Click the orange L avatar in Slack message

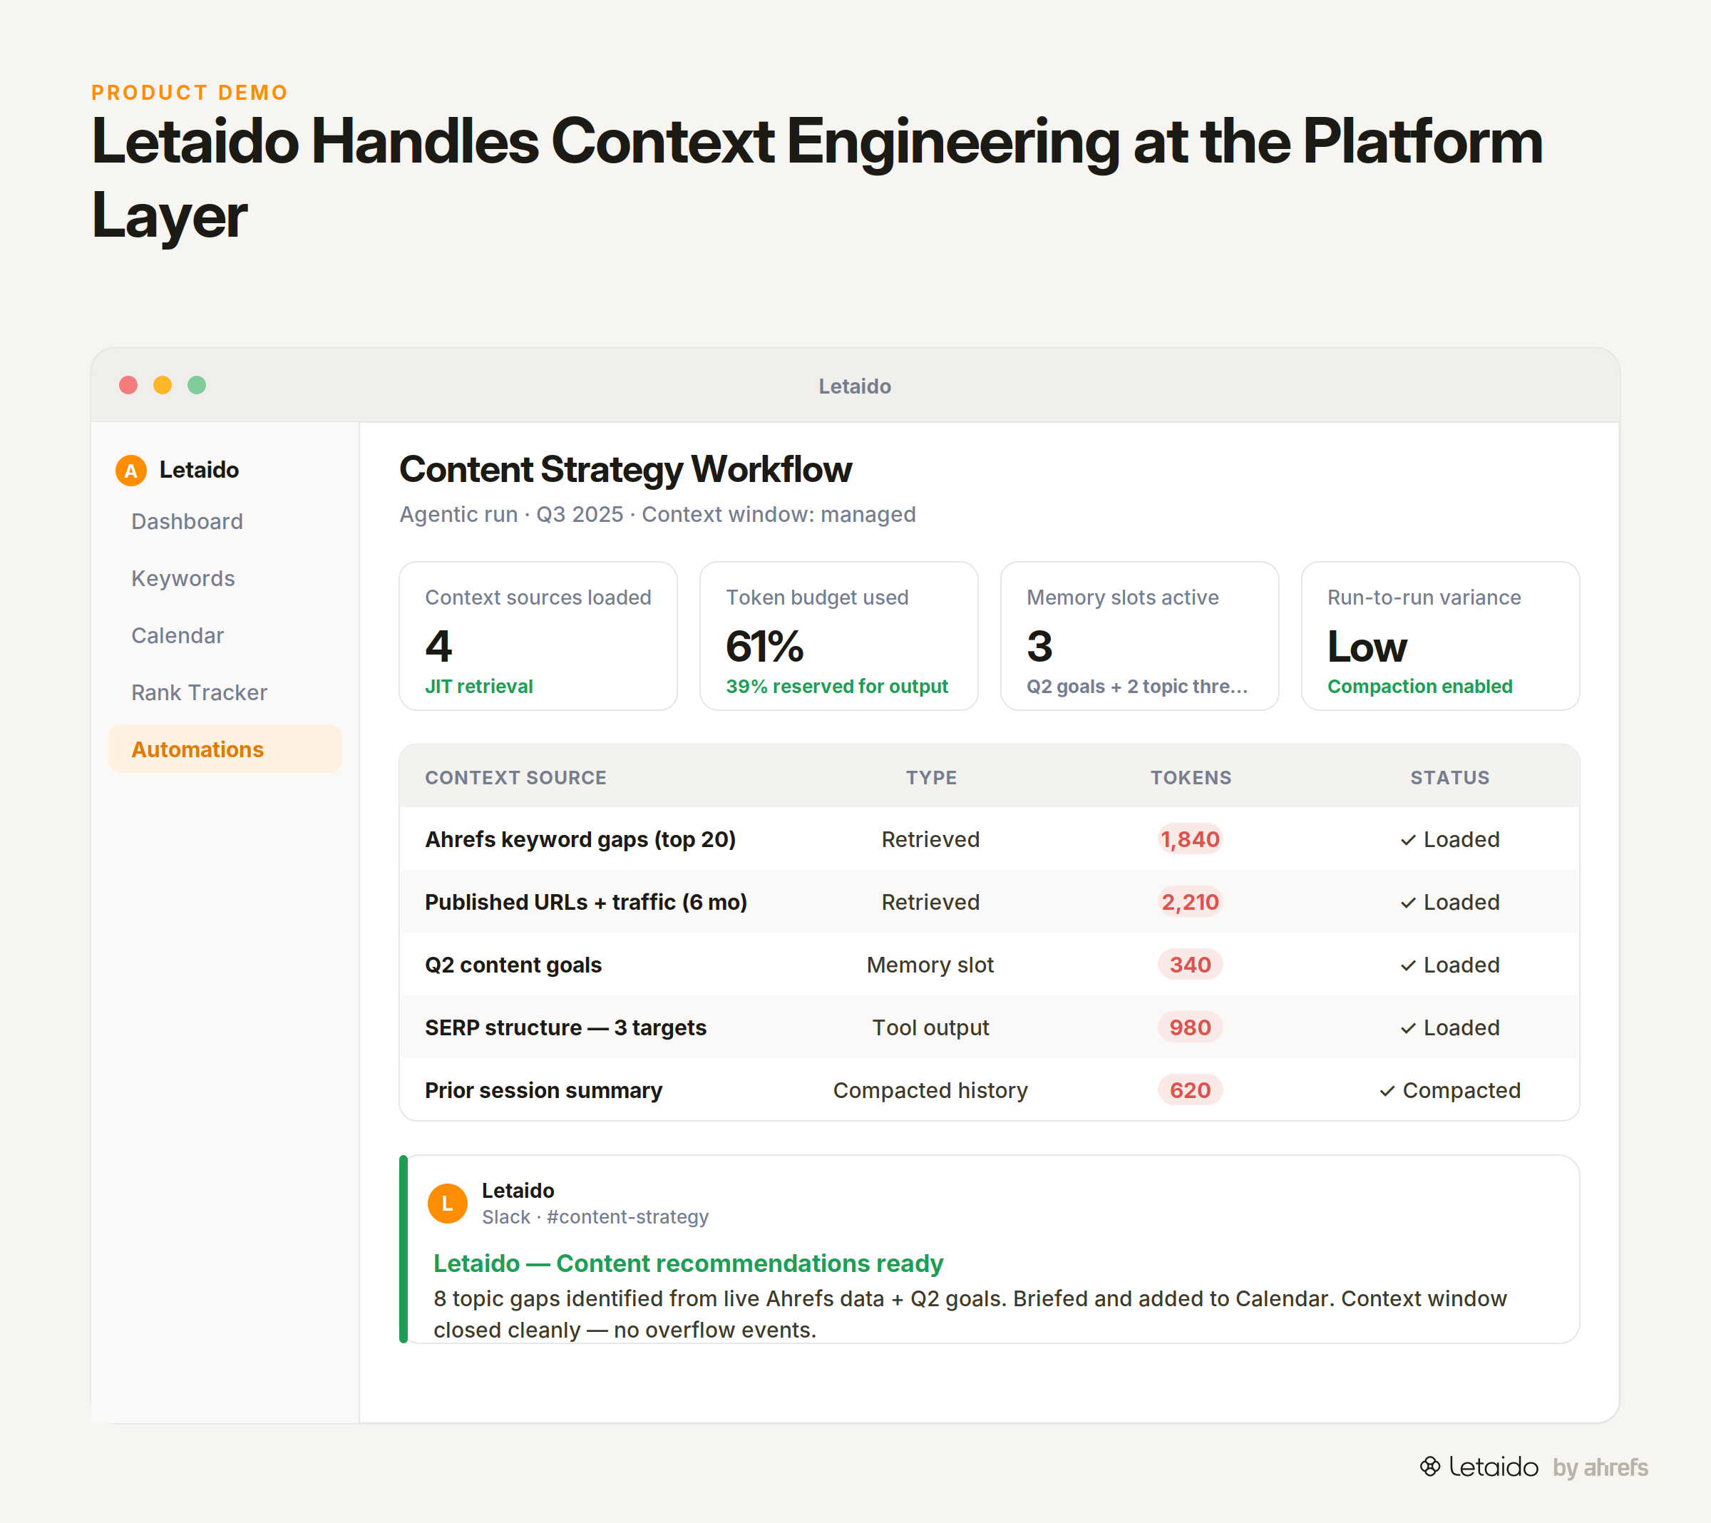point(447,1203)
